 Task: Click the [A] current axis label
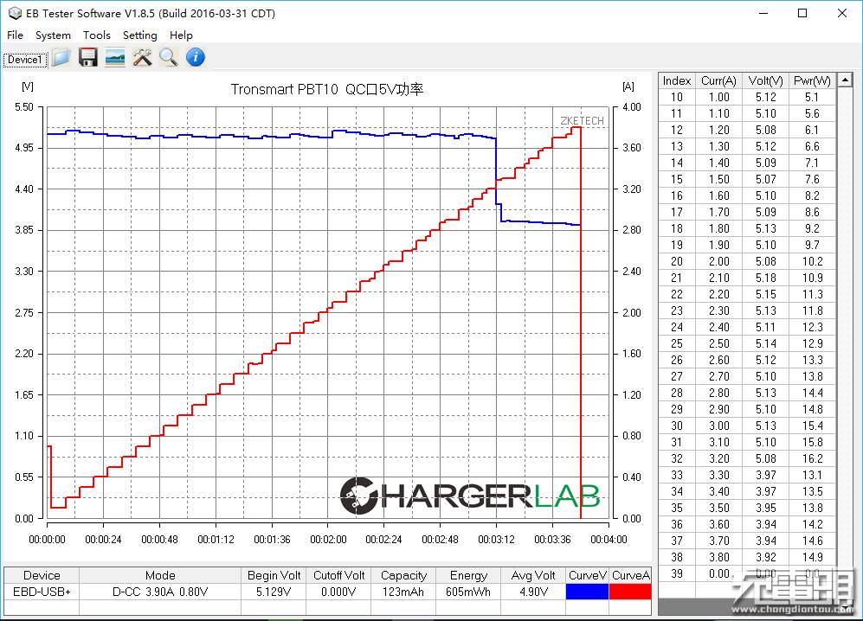point(628,86)
